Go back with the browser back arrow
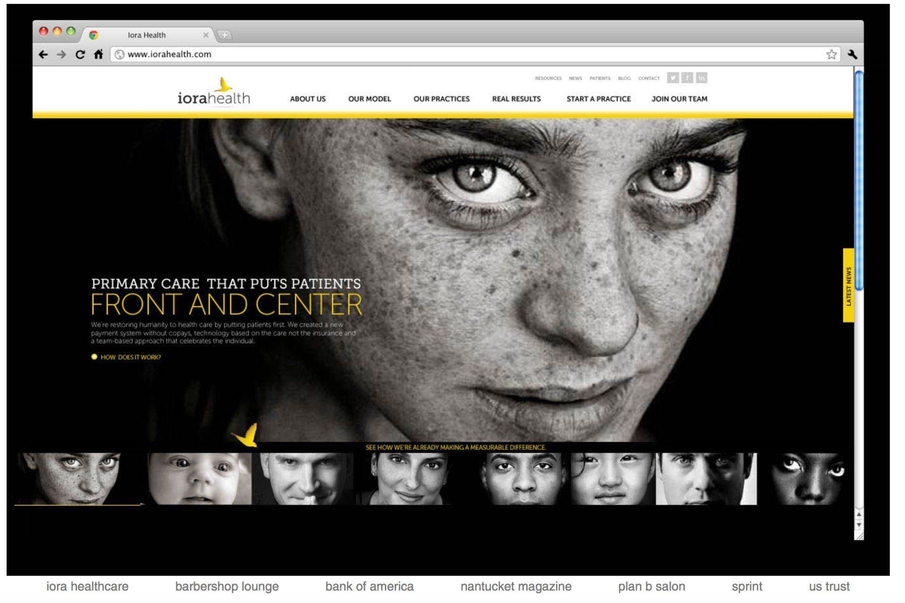The height and width of the screenshot is (603, 905). (x=43, y=55)
